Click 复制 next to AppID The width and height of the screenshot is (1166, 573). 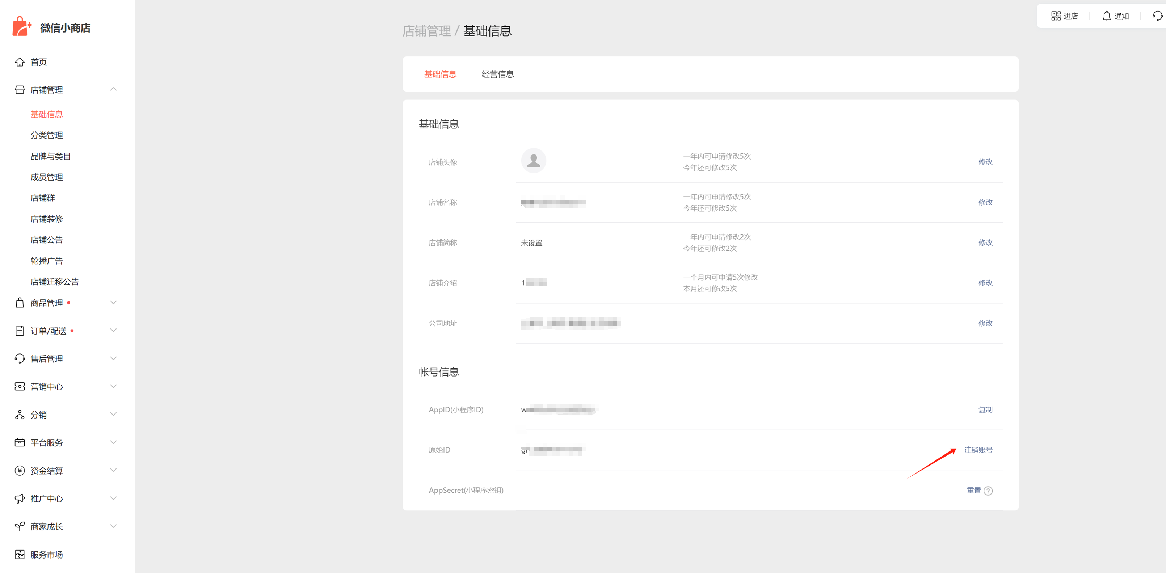985,410
